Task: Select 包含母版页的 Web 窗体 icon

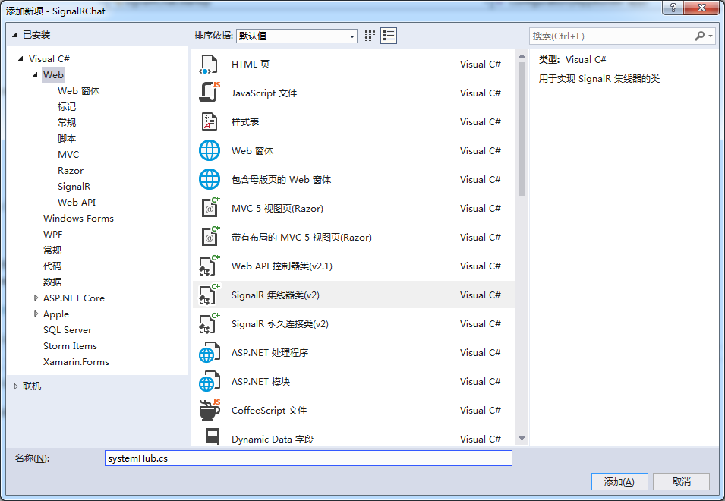Action: coord(210,179)
